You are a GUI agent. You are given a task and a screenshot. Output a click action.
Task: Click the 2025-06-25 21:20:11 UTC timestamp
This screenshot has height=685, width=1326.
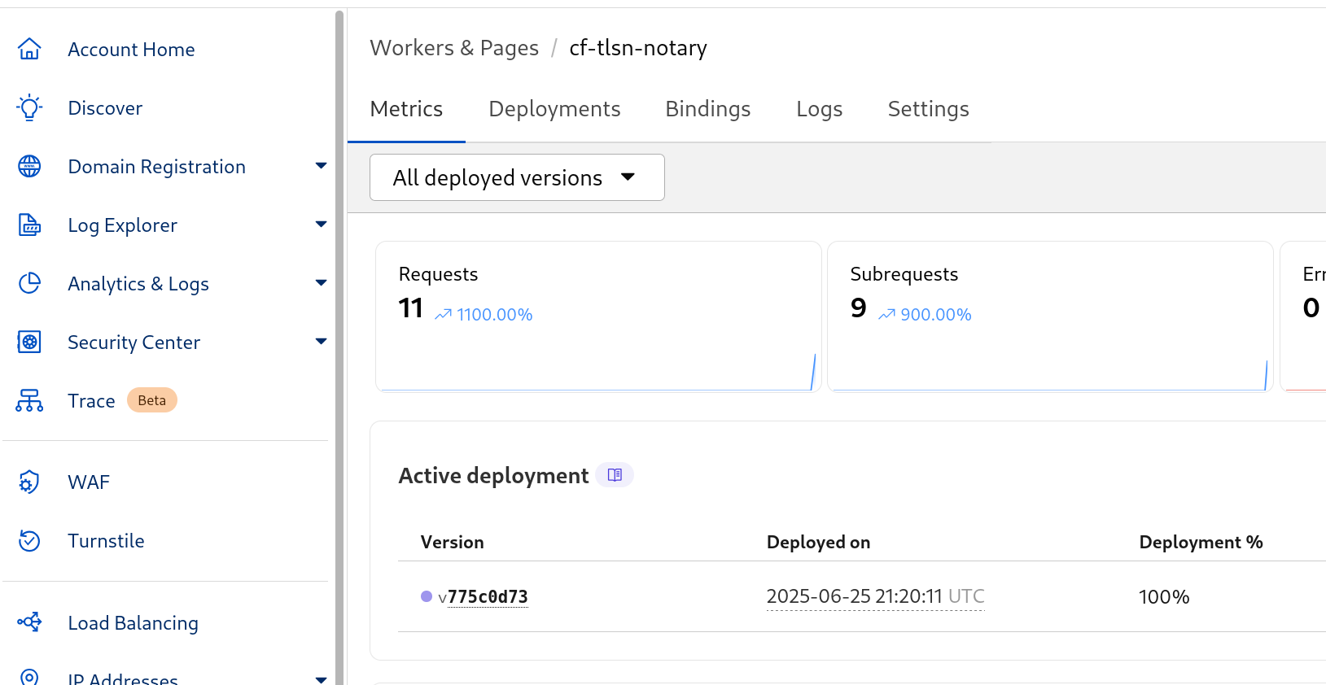coord(875,596)
